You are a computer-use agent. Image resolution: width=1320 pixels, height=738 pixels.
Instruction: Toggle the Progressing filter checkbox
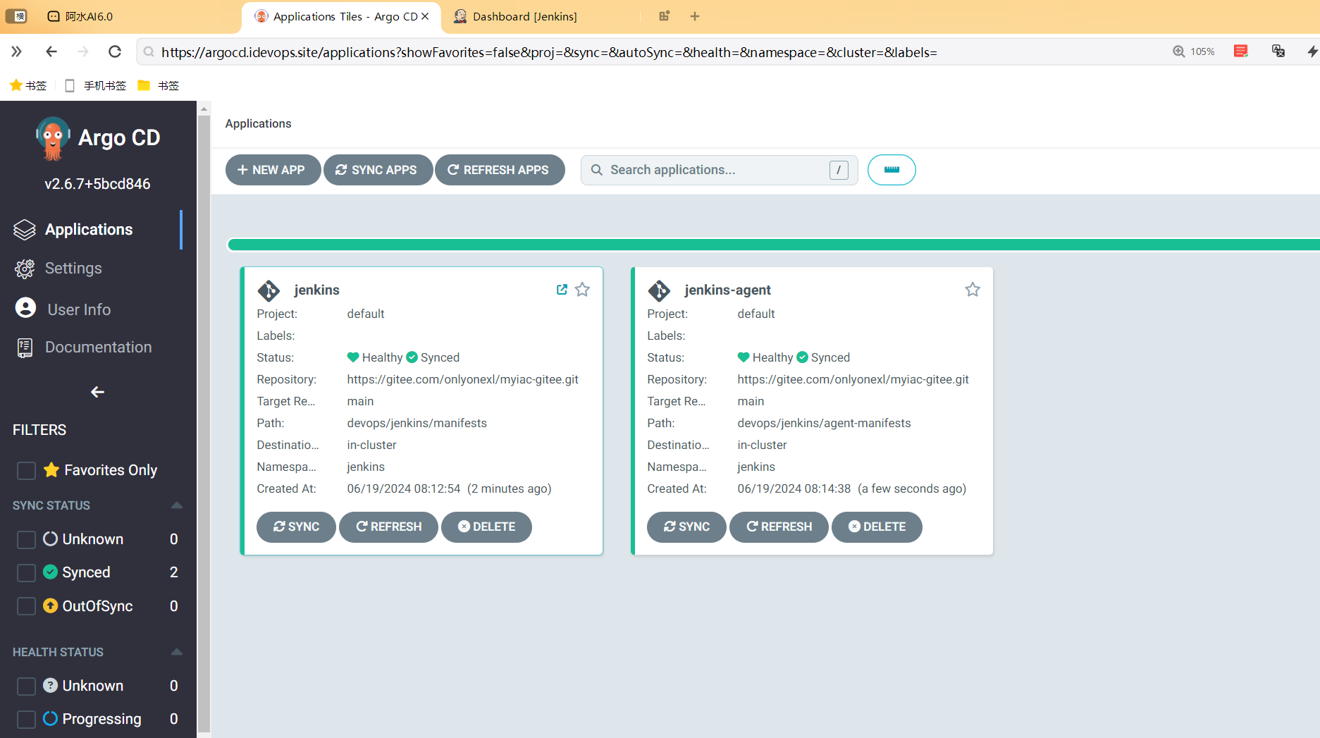pyautogui.click(x=26, y=719)
